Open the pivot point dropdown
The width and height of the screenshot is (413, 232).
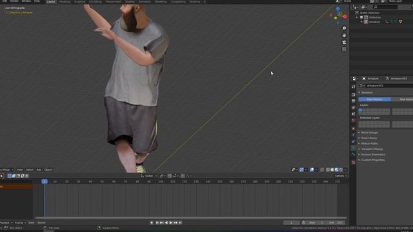(162, 176)
